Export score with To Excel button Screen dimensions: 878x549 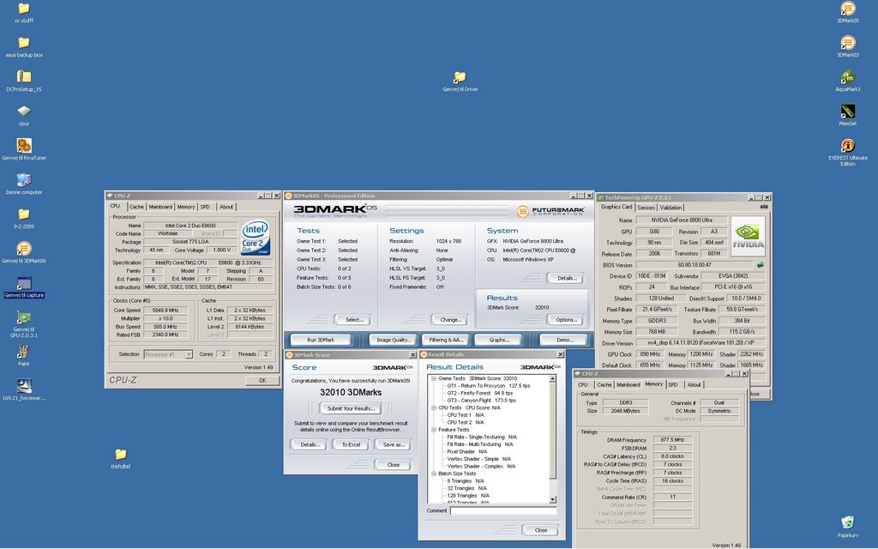(351, 444)
